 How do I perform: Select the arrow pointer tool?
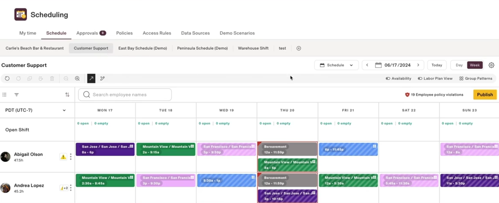click(x=91, y=78)
